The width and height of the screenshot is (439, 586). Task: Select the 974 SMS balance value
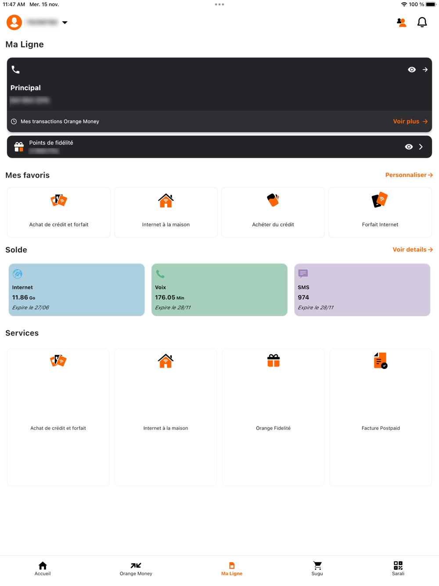[303, 297]
